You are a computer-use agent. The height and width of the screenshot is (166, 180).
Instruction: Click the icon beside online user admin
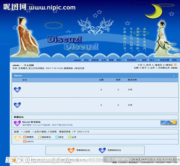25,141
